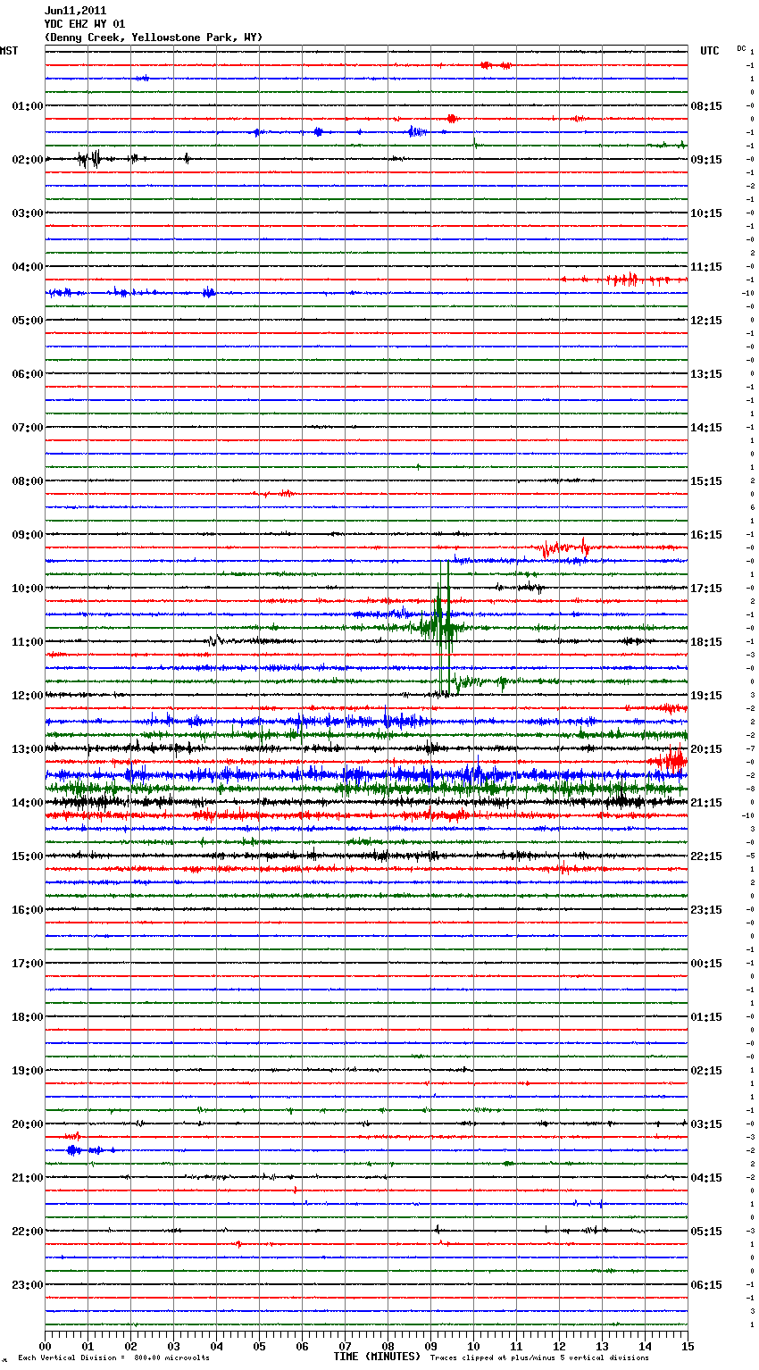Click minute tick 07 on bottom axis
This screenshot has width=759, height=1370.
[346, 1345]
